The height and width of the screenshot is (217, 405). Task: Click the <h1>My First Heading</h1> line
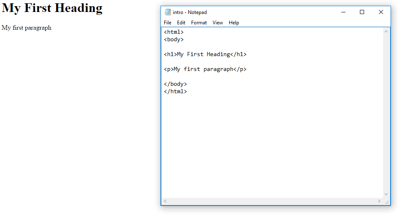(x=205, y=54)
